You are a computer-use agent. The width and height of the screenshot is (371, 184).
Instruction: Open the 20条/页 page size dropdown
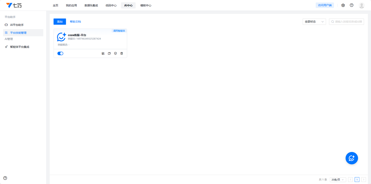338,180
